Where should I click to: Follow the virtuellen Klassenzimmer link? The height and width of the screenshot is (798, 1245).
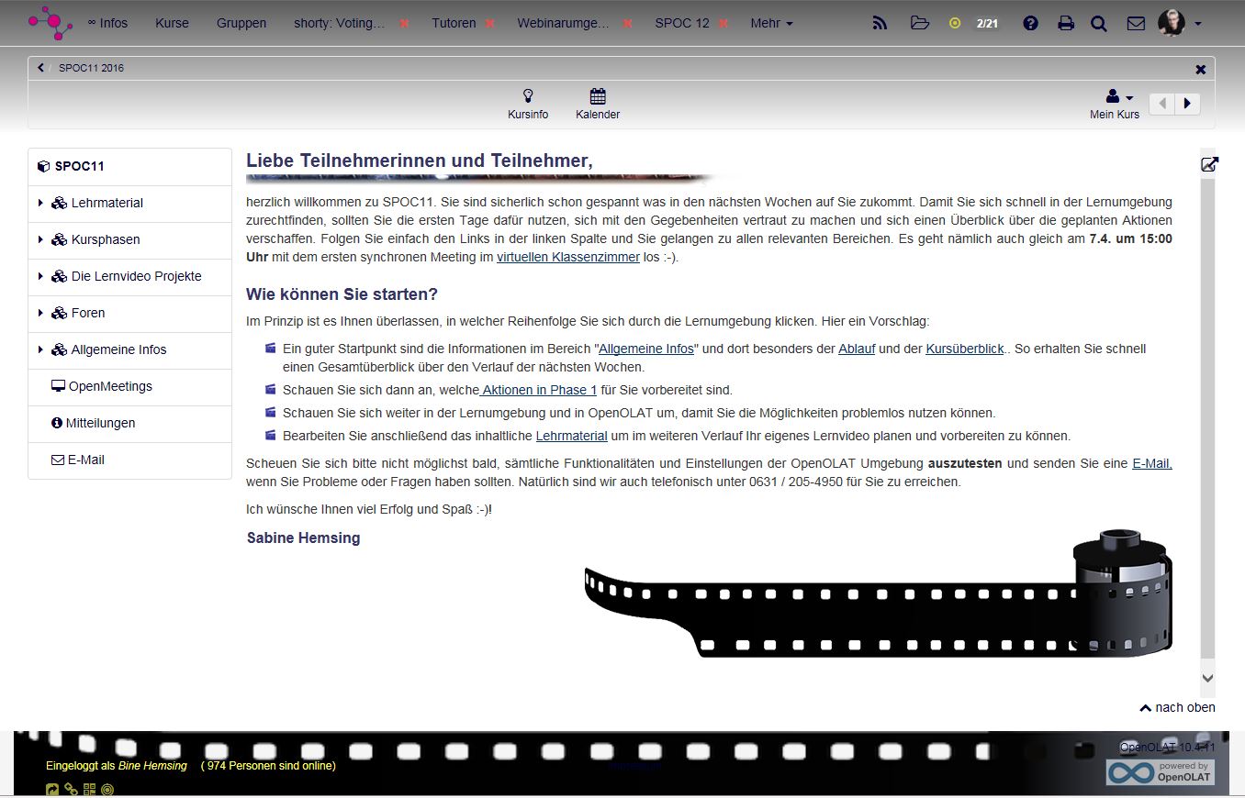click(567, 257)
